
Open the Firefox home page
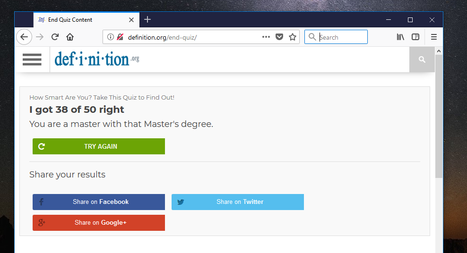70,37
